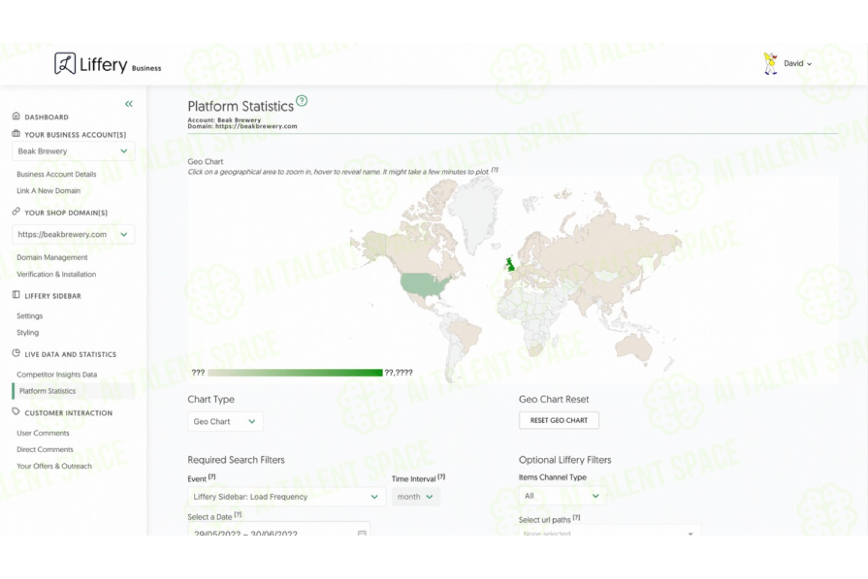Image resolution: width=868 pixels, height=579 pixels.
Task: Go to Dashboard in sidebar
Action: [x=46, y=117]
